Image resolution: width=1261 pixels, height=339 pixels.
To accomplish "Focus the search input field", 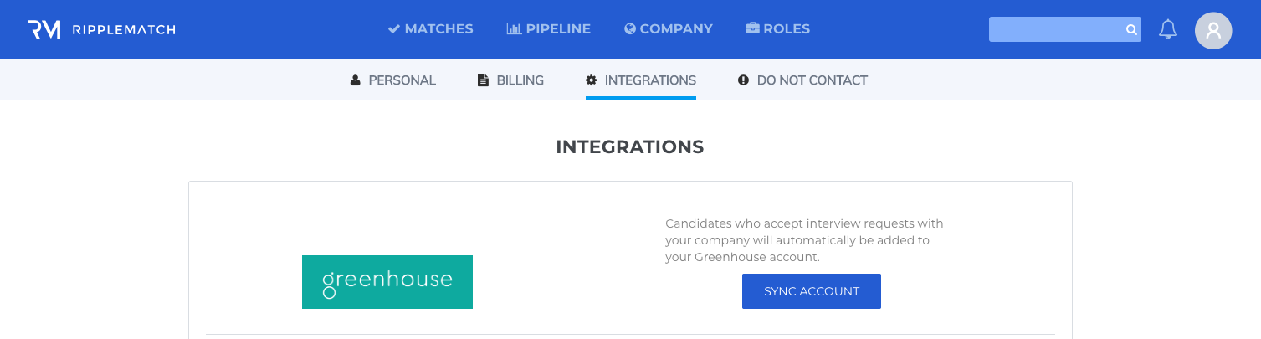I will (1056, 29).
